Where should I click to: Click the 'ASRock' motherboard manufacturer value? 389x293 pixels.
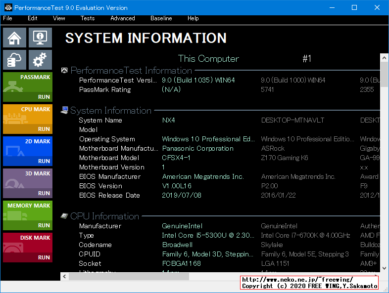(x=273, y=148)
